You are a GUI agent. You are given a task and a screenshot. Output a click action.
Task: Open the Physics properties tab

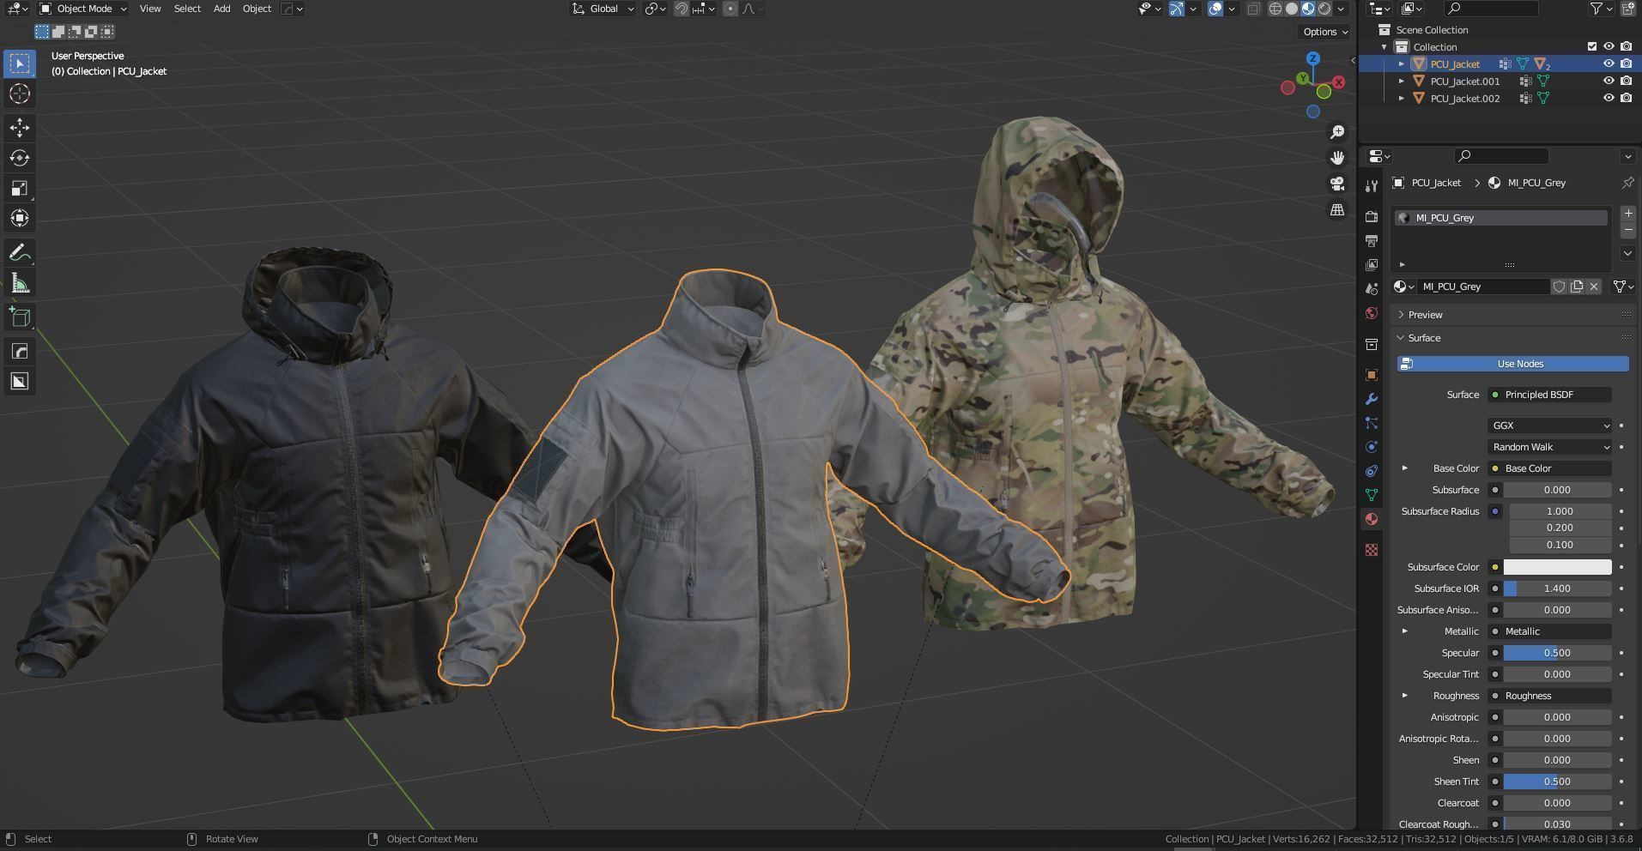(1372, 447)
